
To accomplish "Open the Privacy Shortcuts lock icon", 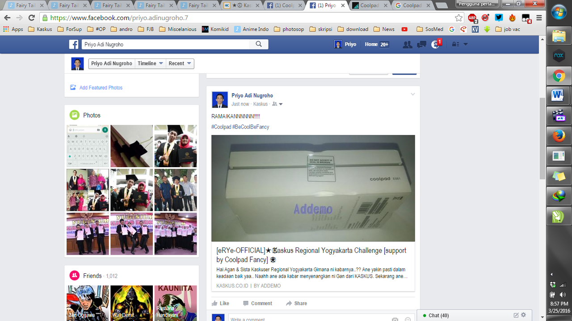I will (x=455, y=45).
